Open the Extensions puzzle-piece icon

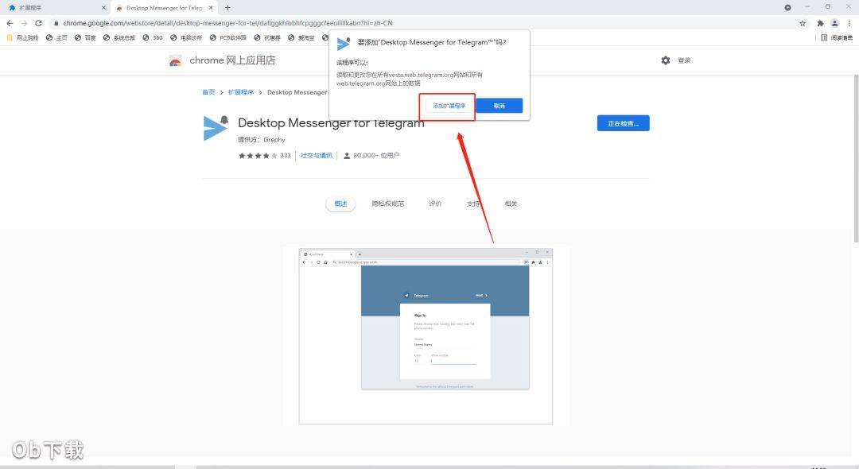point(820,23)
